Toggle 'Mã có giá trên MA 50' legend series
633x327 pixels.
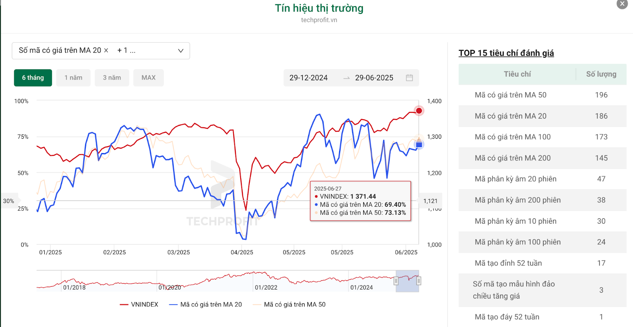tap(289, 304)
